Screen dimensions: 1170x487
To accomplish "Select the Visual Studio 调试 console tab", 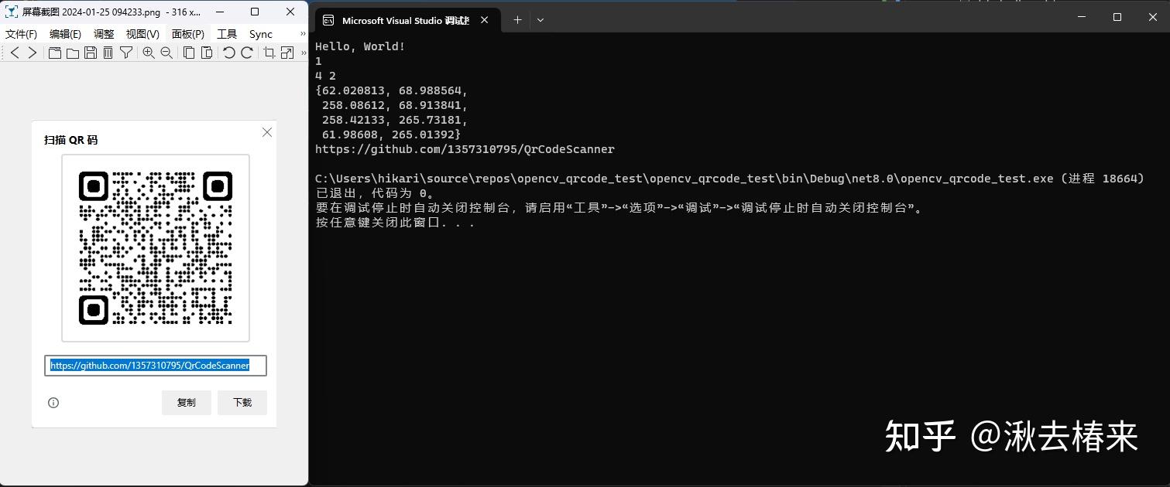I will coord(407,20).
